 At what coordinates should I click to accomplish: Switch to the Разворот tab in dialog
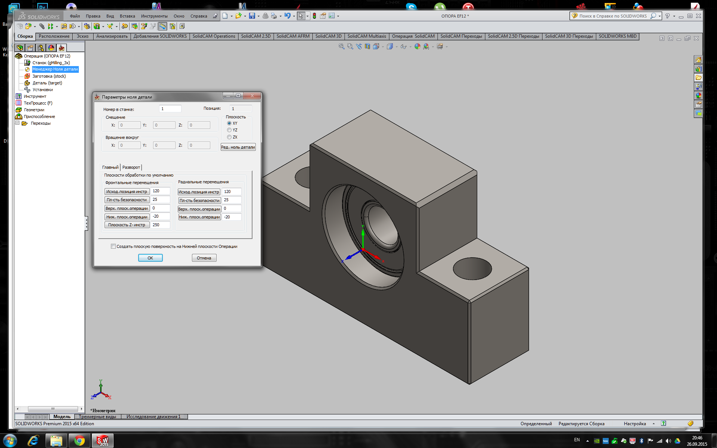[x=131, y=167]
